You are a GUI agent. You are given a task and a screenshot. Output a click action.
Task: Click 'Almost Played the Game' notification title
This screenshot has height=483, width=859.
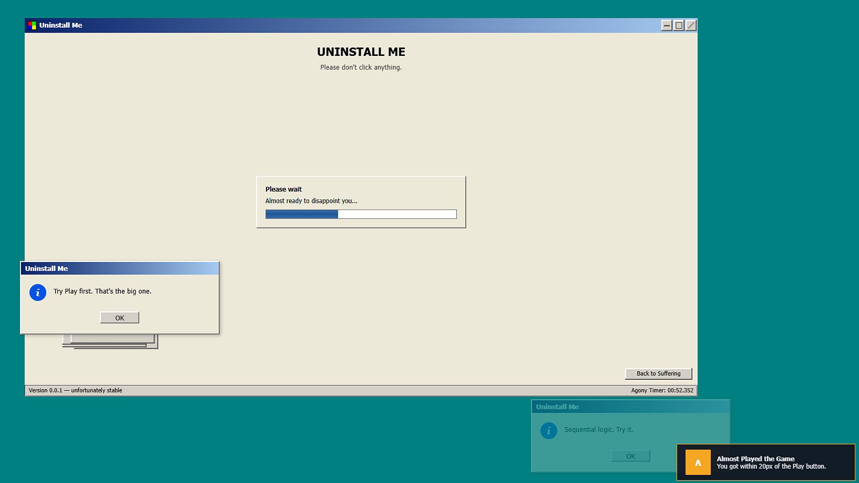point(756,458)
